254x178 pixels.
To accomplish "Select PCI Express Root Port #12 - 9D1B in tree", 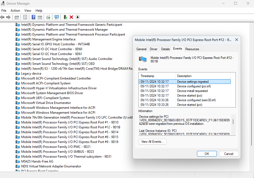I will coord(71,127).
